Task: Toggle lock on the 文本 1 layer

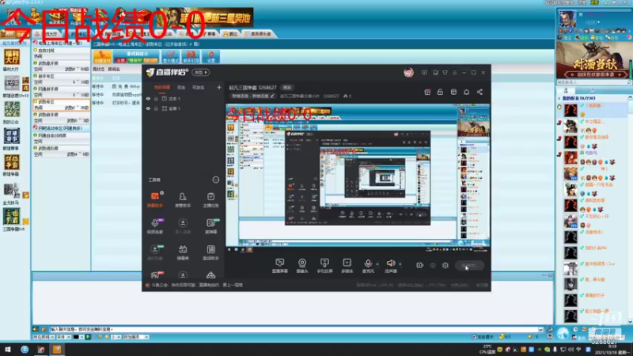Action: (156, 98)
